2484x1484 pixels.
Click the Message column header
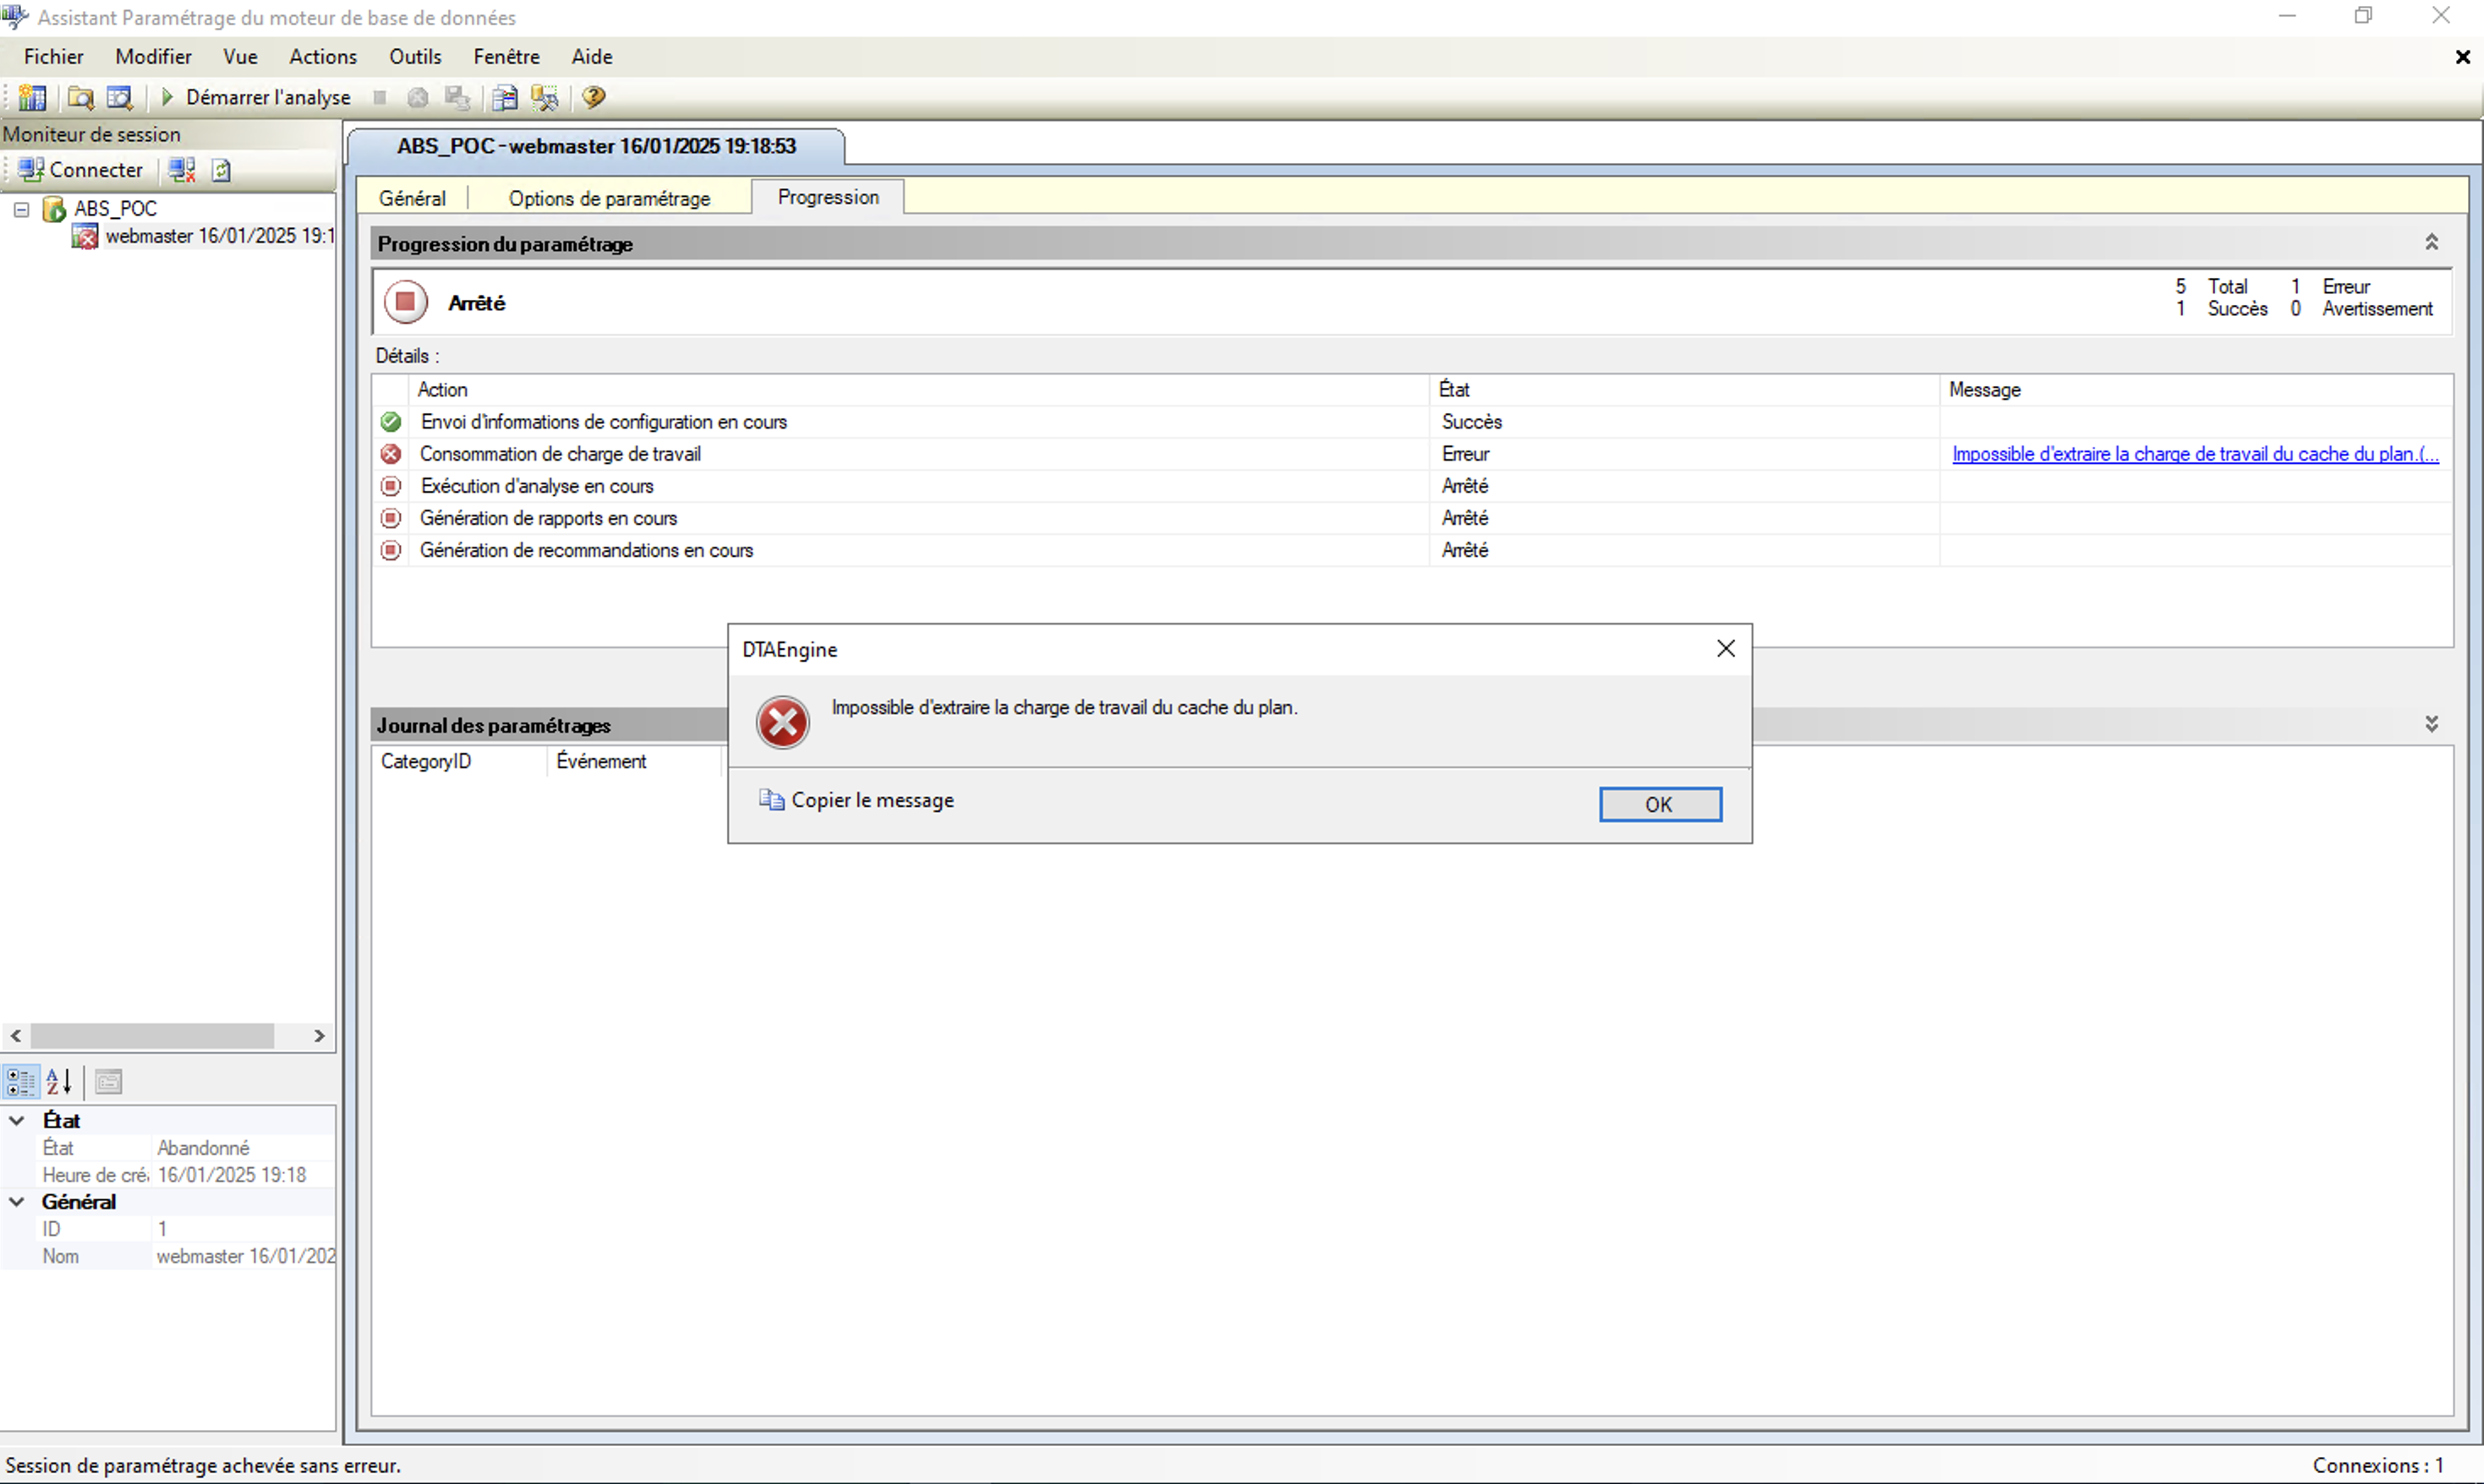(2196, 390)
